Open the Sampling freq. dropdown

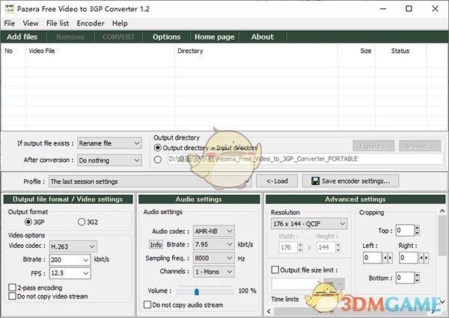tap(214, 258)
